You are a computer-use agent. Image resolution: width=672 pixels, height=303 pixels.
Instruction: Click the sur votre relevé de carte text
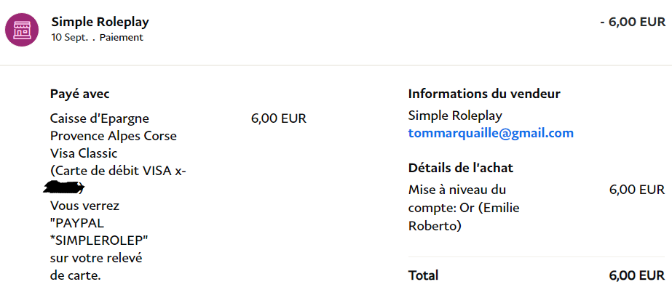96,267
